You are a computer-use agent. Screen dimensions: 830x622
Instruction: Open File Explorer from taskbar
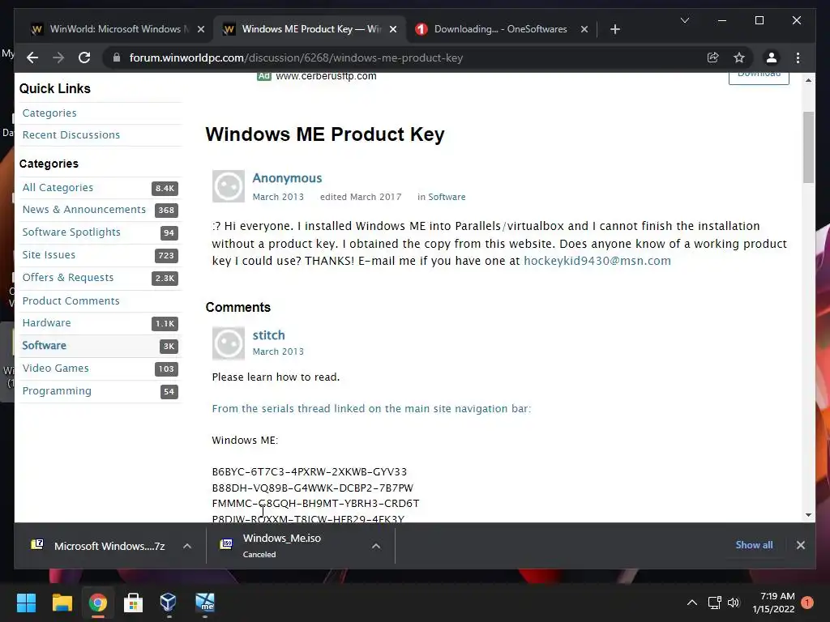[62, 603]
